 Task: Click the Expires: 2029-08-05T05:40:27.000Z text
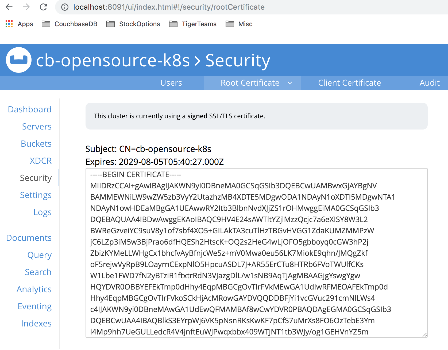pyautogui.click(x=155, y=162)
